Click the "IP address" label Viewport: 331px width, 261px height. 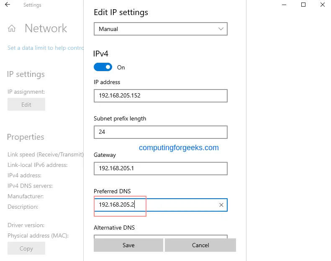click(107, 82)
